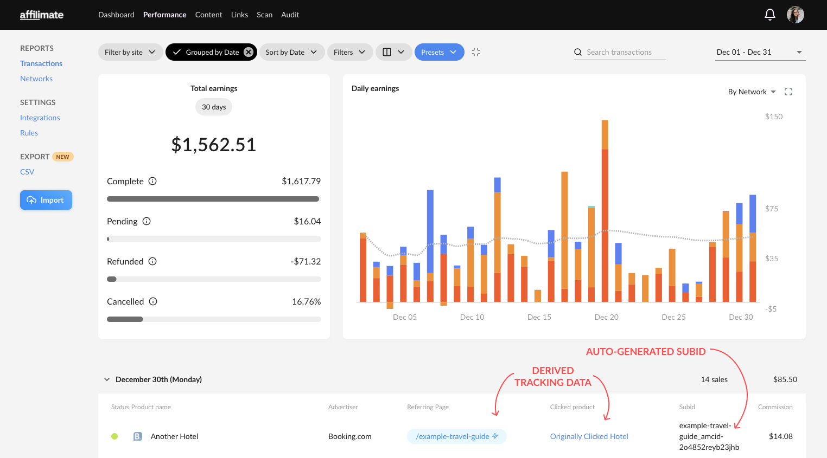
Task: Remove the Grouped by Date filter
Action: click(249, 52)
